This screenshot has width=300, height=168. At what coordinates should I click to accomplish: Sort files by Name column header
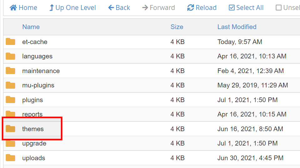click(x=31, y=27)
